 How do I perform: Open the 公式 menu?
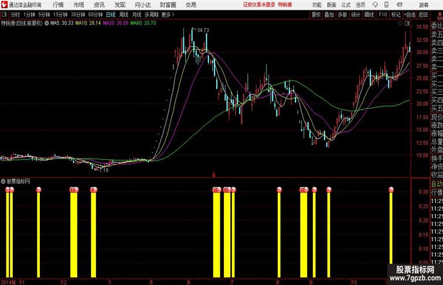coord(346,5)
